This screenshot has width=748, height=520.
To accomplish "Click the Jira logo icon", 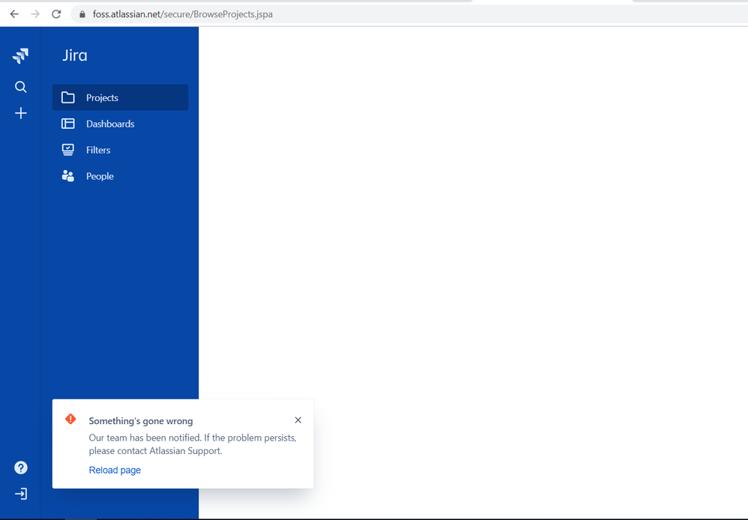I will point(20,55).
